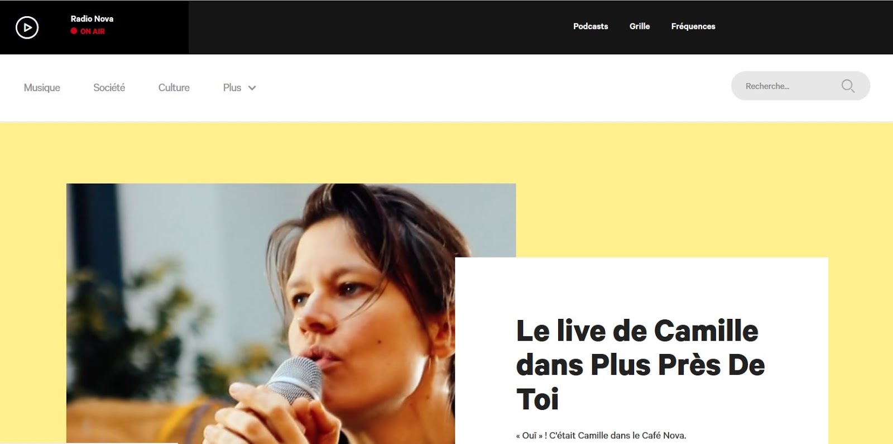Open the Musique section

[42, 88]
